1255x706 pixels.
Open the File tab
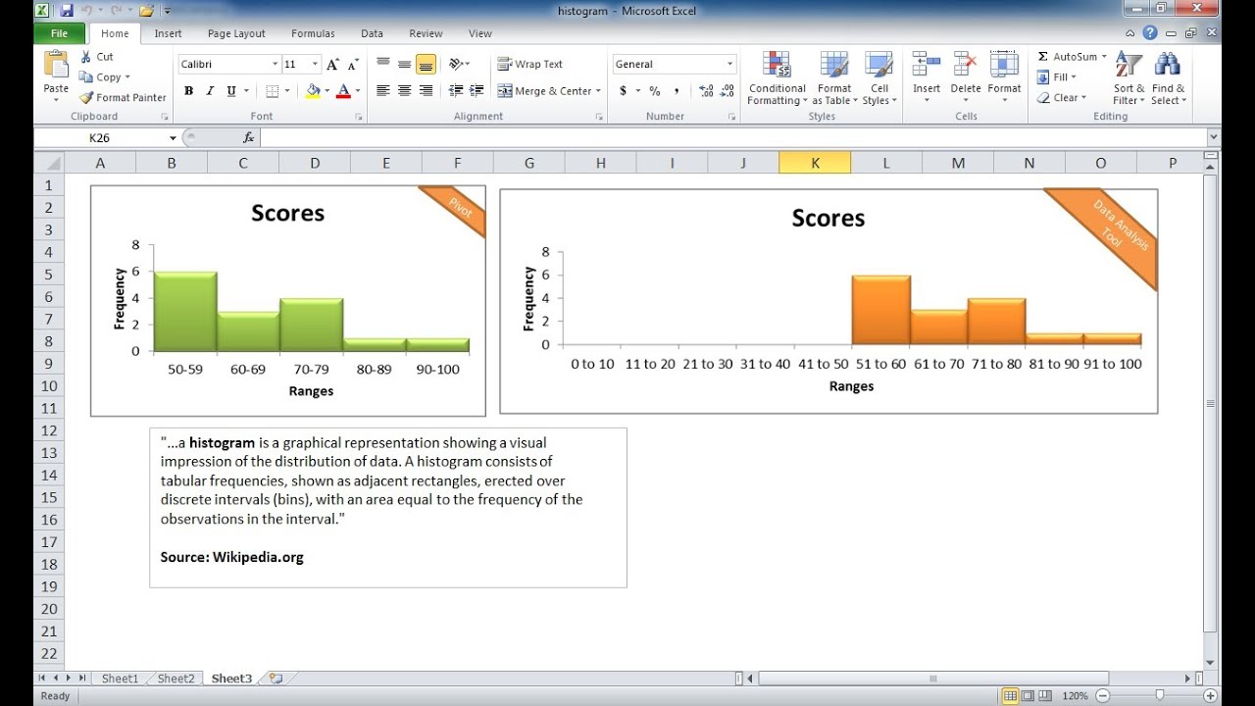click(59, 33)
